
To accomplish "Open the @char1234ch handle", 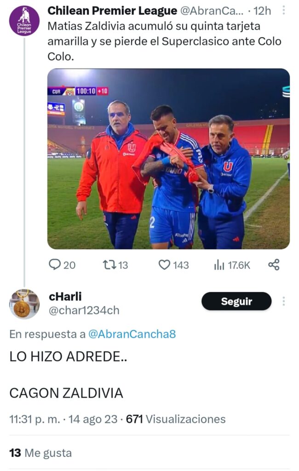I will click(84, 310).
